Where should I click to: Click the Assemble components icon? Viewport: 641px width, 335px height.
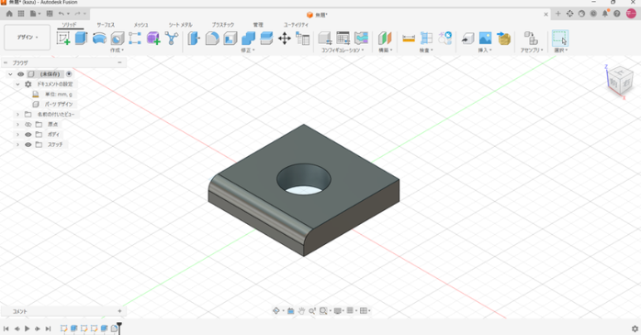pyautogui.click(x=531, y=39)
